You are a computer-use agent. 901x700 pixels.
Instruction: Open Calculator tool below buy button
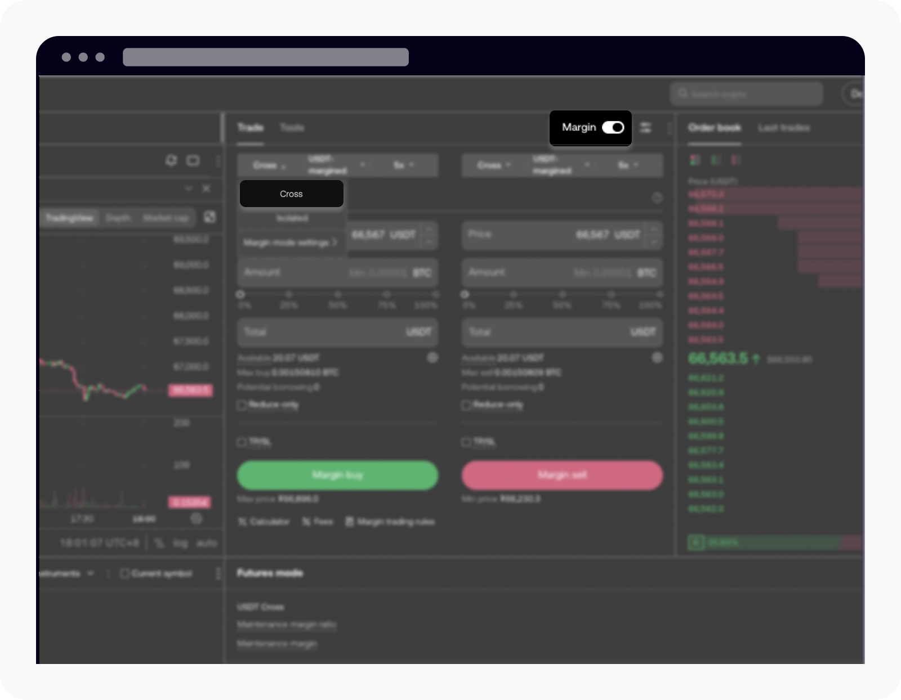[264, 522]
